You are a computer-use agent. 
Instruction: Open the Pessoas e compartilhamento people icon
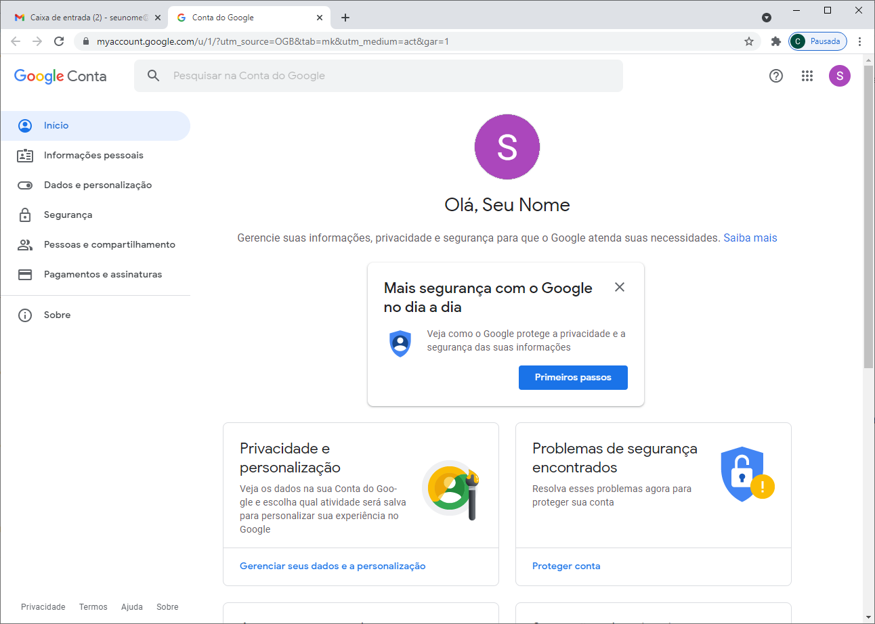click(x=25, y=245)
